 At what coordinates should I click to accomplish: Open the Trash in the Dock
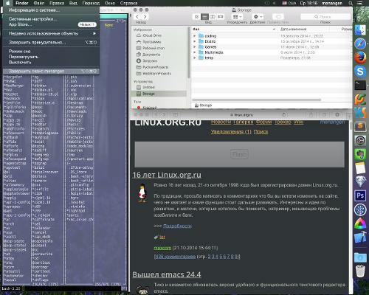click(360, 271)
